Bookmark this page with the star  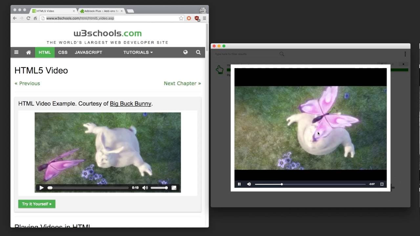[x=181, y=18]
